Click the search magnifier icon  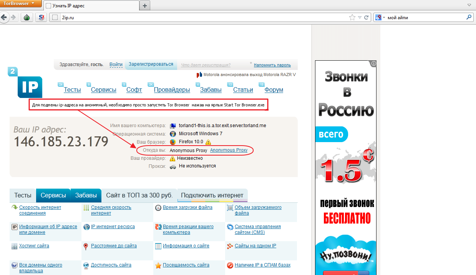pyautogui.click(x=469, y=17)
